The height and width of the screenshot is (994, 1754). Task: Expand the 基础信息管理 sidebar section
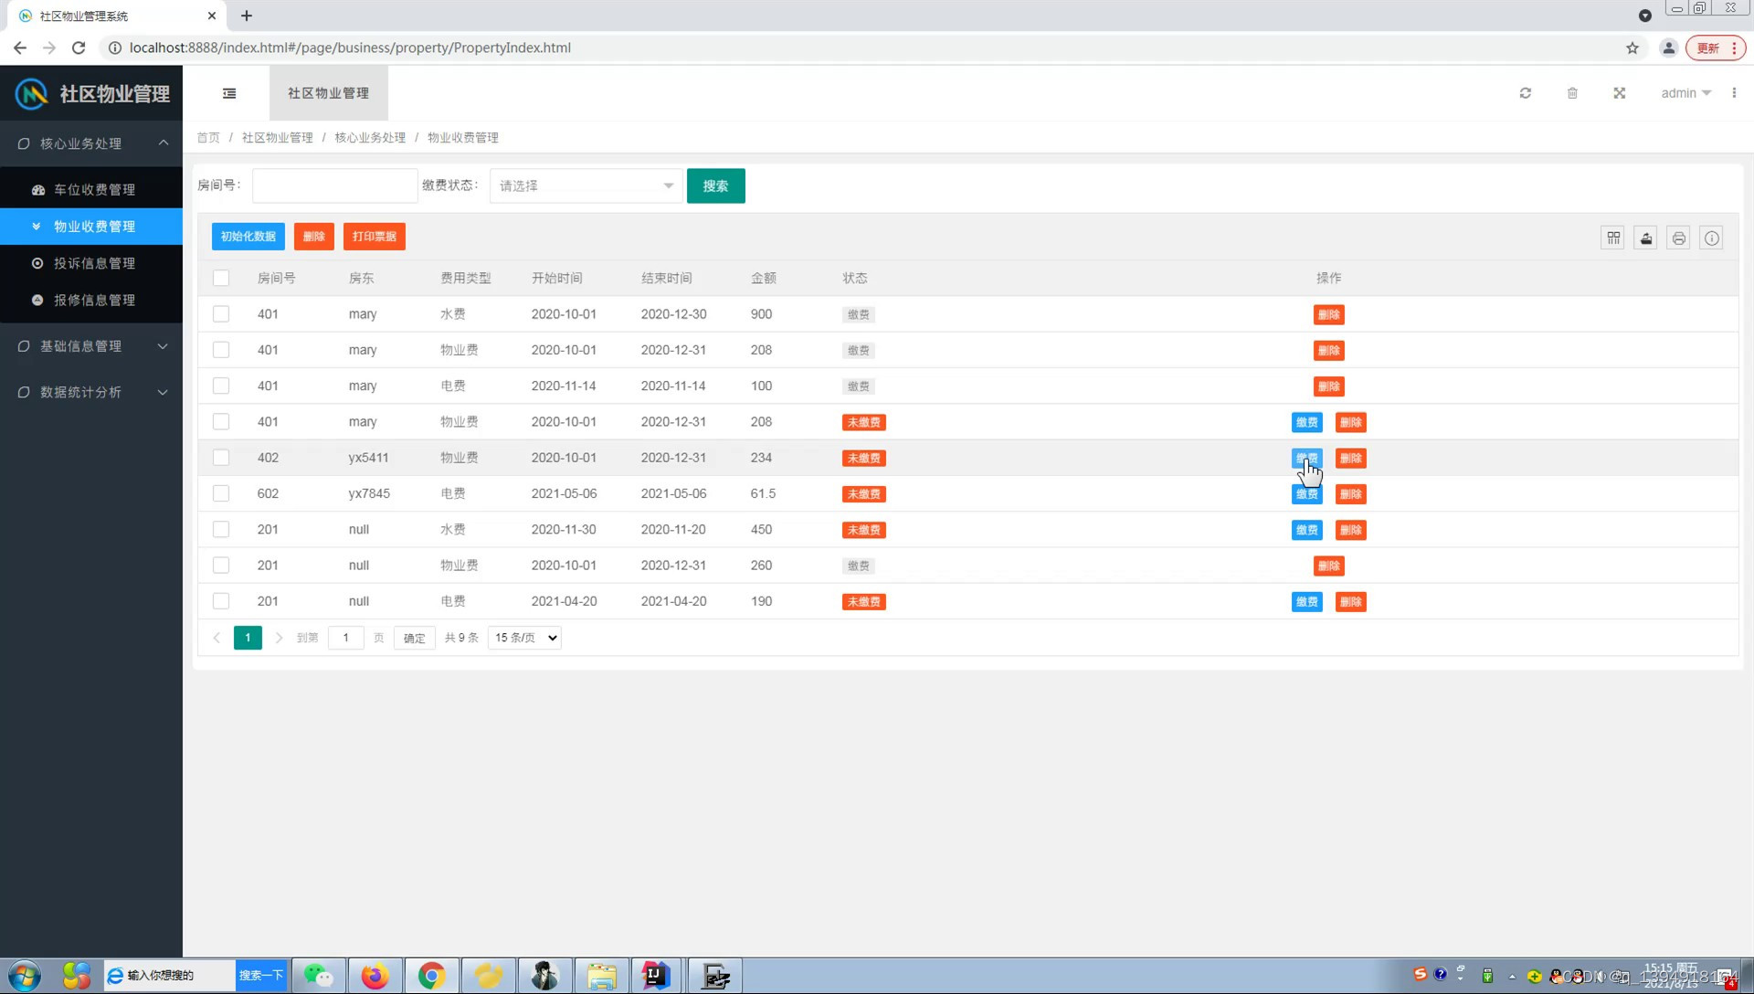pyautogui.click(x=91, y=346)
